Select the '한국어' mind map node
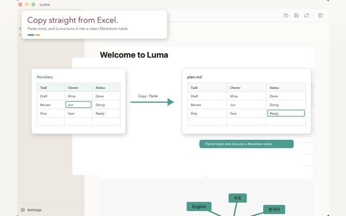Viewport: 346px width, 216px height. pyautogui.click(x=274, y=210)
